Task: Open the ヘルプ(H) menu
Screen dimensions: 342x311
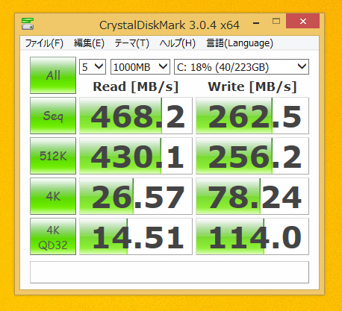Action: coord(177,43)
